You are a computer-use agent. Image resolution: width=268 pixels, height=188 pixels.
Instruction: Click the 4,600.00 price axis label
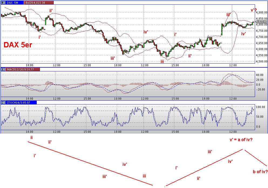[262, 49]
